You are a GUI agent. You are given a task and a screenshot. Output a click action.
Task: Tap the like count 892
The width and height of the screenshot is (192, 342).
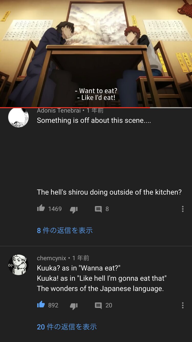[53, 305]
